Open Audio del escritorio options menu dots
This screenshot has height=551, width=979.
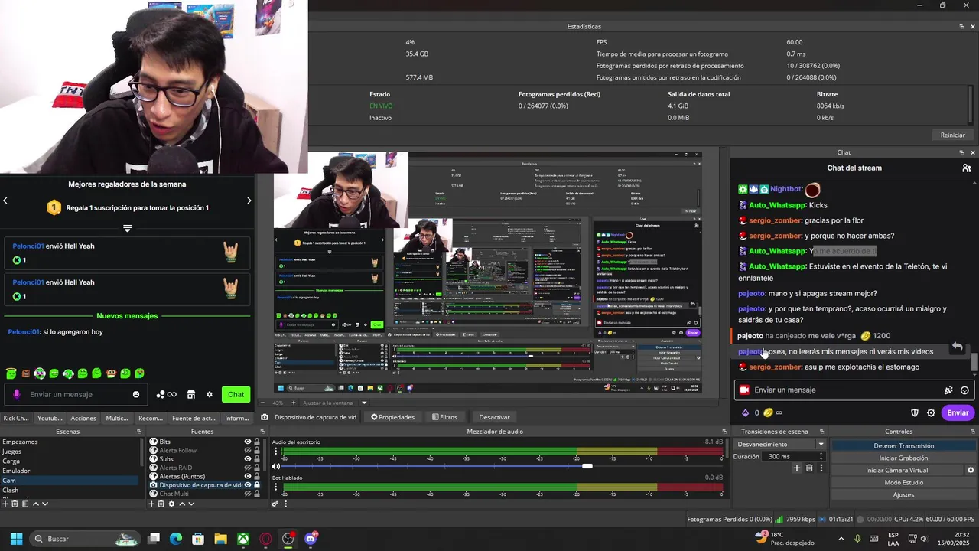click(276, 452)
